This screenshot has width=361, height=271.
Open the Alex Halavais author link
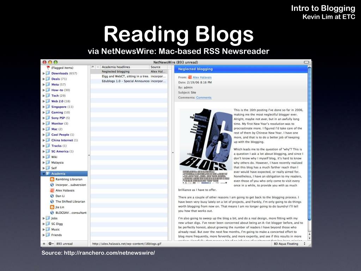(202, 77)
